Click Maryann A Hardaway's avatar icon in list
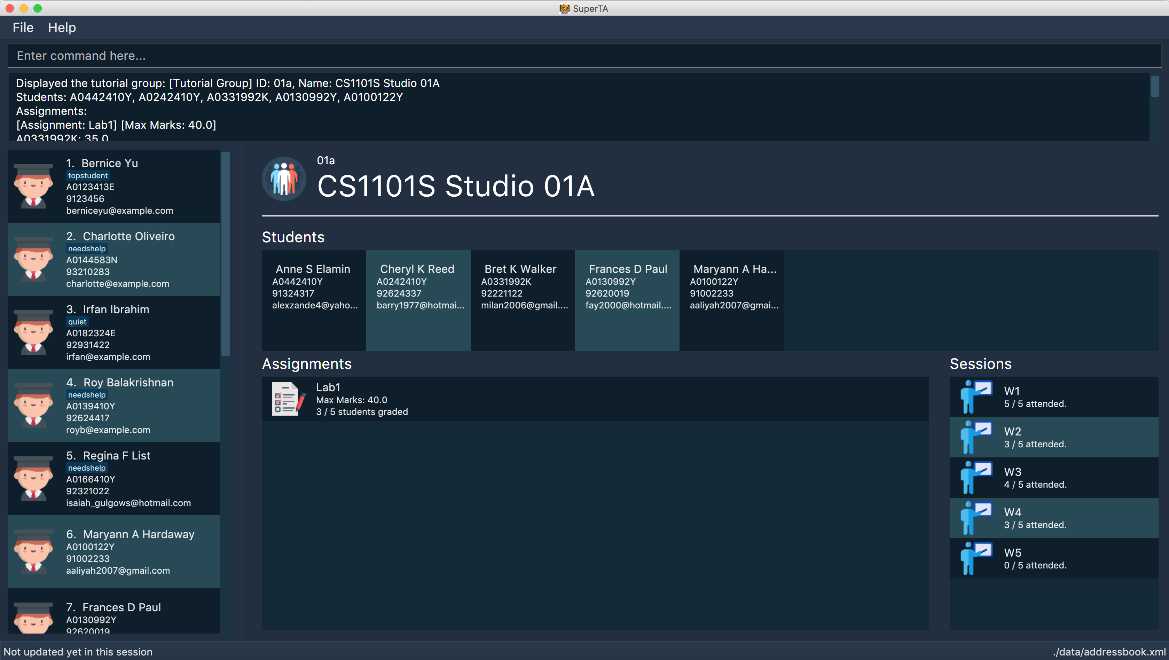The width and height of the screenshot is (1169, 660). tap(33, 552)
